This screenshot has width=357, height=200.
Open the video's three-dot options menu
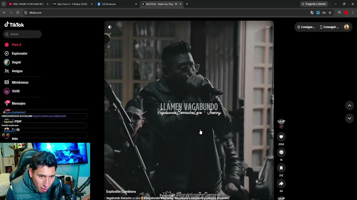[x=268, y=27]
